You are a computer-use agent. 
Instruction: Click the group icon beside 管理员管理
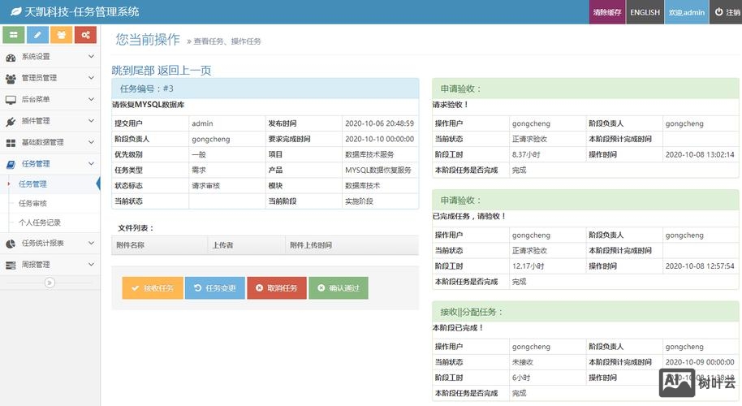[11, 79]
